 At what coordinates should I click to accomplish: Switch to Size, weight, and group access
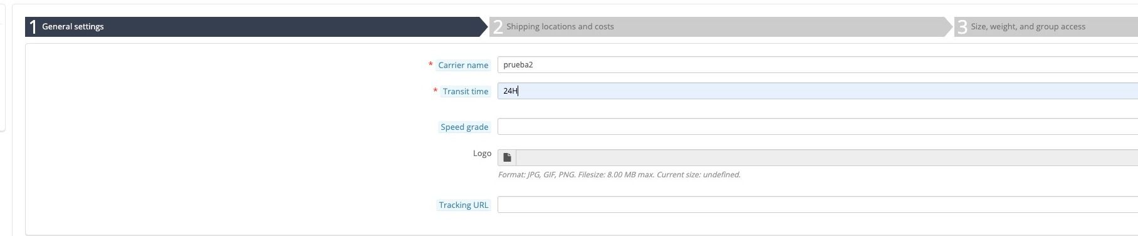(1046, 27)
